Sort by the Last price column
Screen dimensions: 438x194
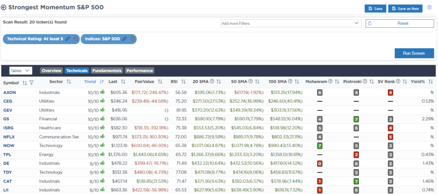(123, 81)
